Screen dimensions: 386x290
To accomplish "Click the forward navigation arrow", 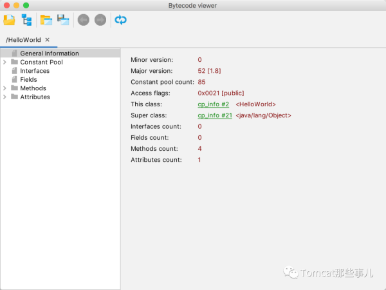I will [100, 20].
